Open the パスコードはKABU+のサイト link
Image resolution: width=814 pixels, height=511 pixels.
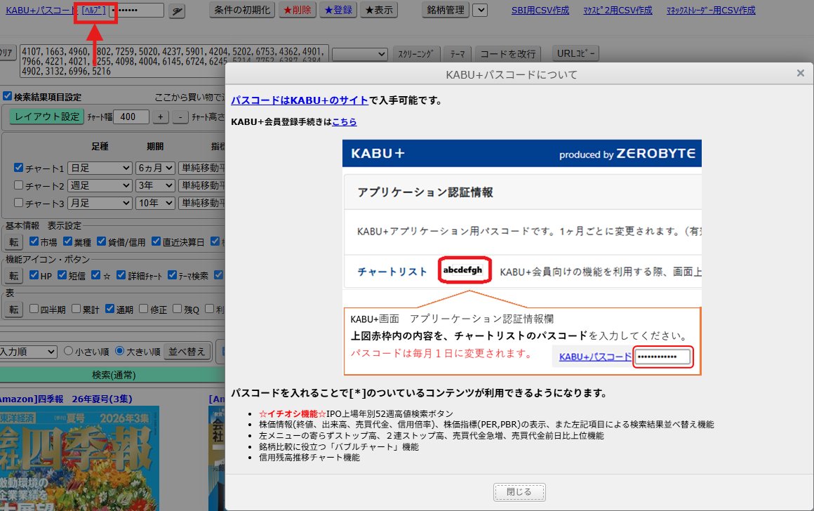coord(300,100)
